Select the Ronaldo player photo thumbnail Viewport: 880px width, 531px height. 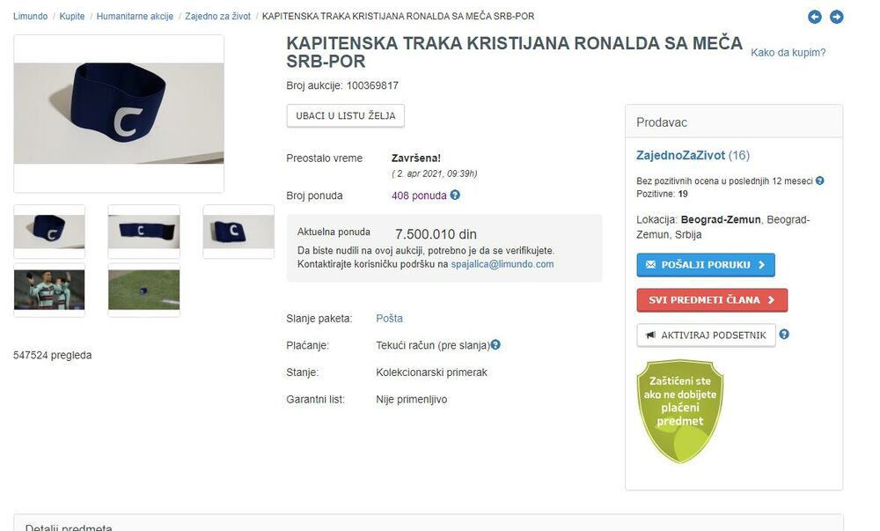tap(49, 290)
